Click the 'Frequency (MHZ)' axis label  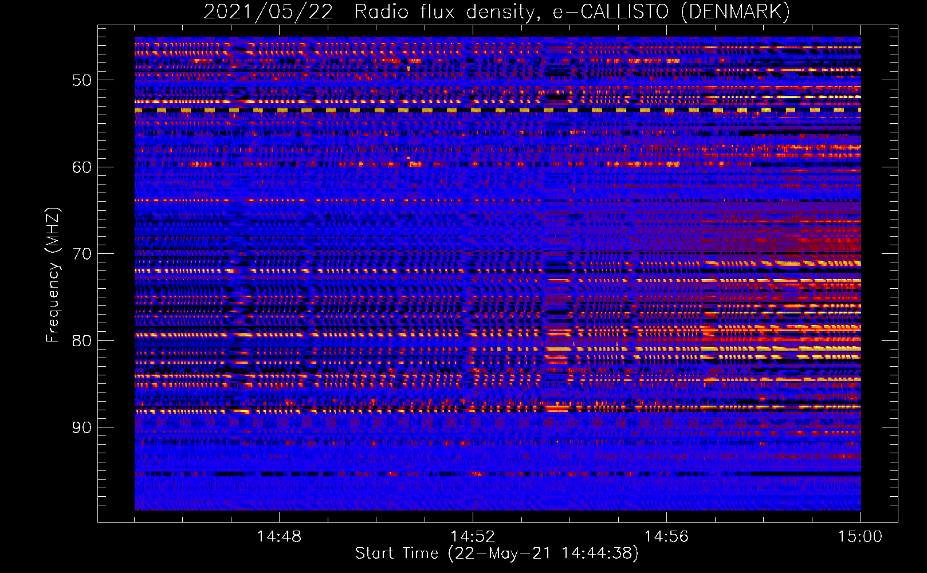point(53,275)
